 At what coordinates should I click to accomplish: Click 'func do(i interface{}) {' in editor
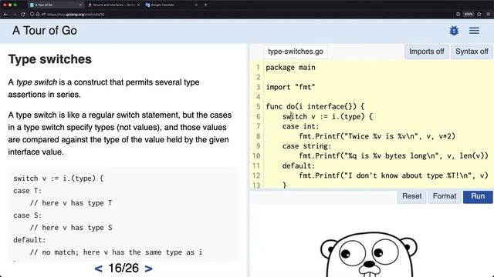pyautogui.click(x=315, y=107)
